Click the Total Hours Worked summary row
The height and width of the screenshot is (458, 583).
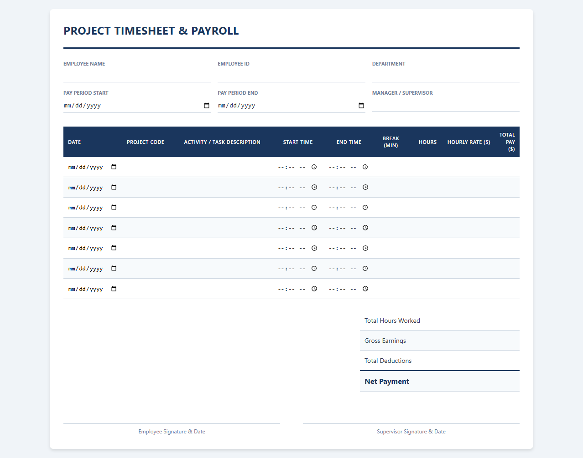pos(440,321)
